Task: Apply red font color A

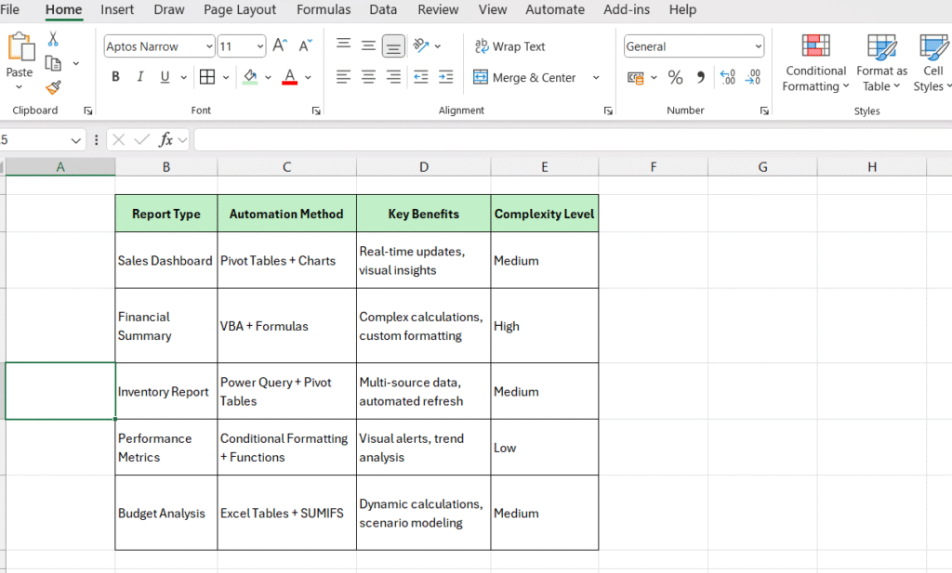Action: coord(290,77)
